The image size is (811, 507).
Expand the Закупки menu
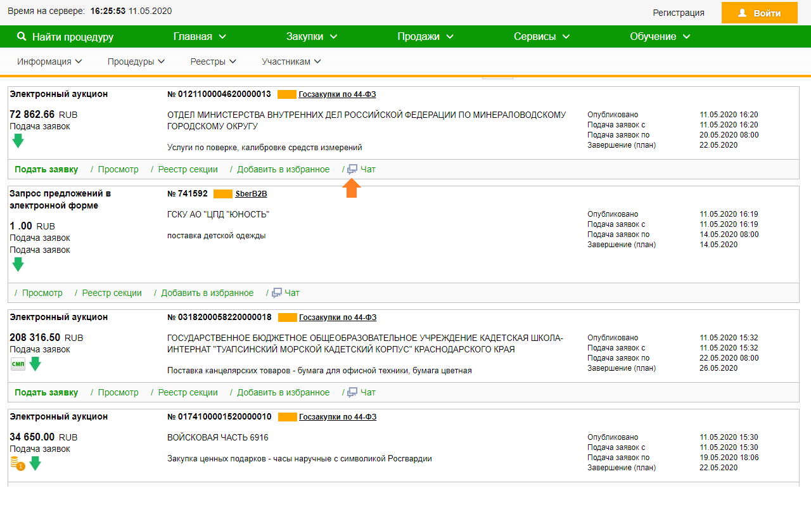pos(311,37)
